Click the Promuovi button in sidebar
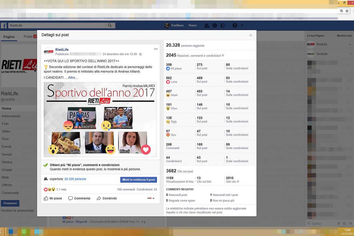This screenshot has width=354, height=236. coord(10,203)
